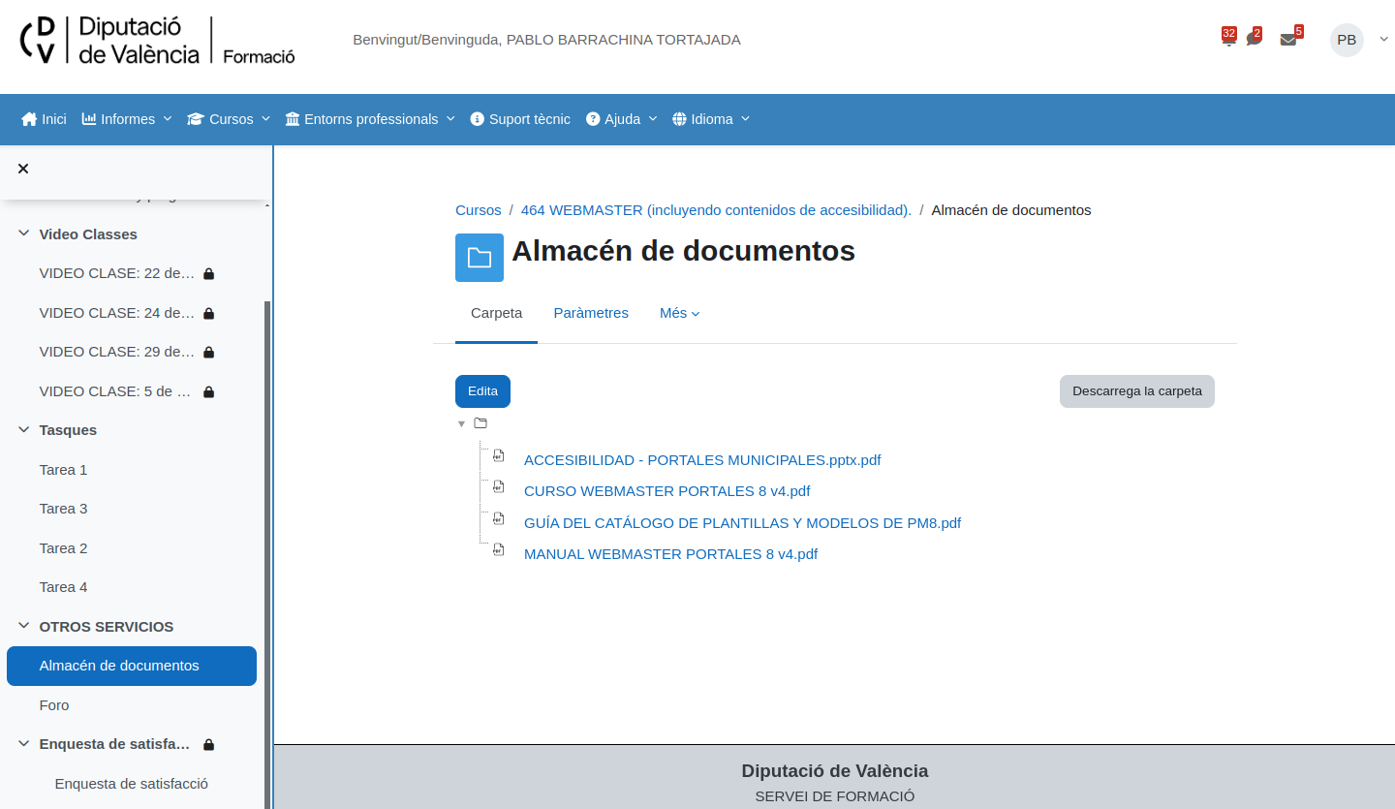
Task: Collapse the Enquesta de satisfa... section
Action: [23, 744]
